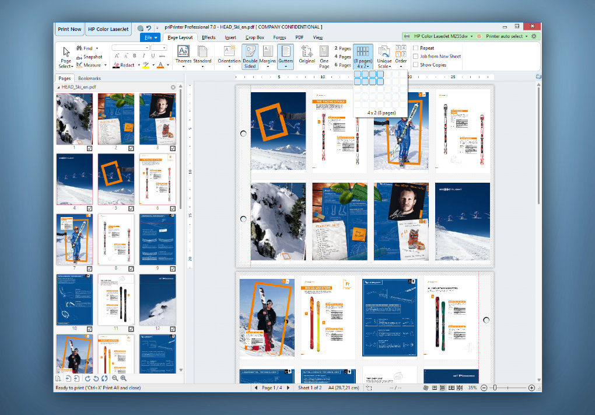Choose the Standard layout icon
Viewport: 595px width, 415px height.
click(x=202, y=57)
